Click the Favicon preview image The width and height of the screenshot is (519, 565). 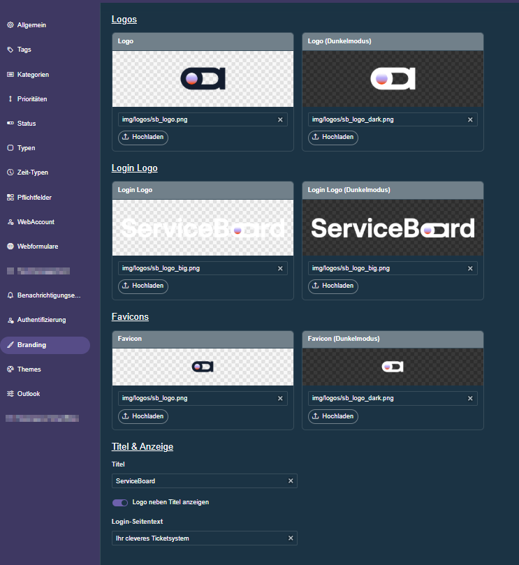pos(203,367)
